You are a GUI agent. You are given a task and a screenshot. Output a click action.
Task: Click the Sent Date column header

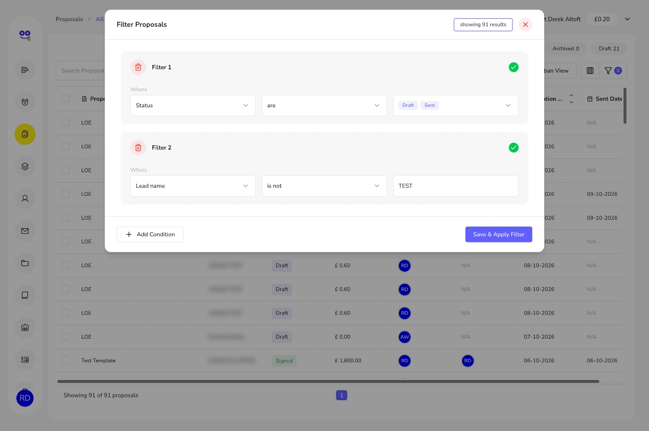point(605,99)
